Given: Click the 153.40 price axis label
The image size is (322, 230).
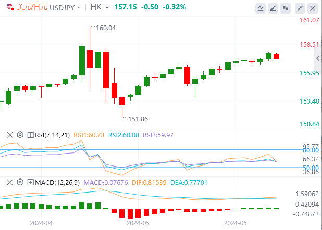Looking at the screenshot, I should (x=309, y=101).
